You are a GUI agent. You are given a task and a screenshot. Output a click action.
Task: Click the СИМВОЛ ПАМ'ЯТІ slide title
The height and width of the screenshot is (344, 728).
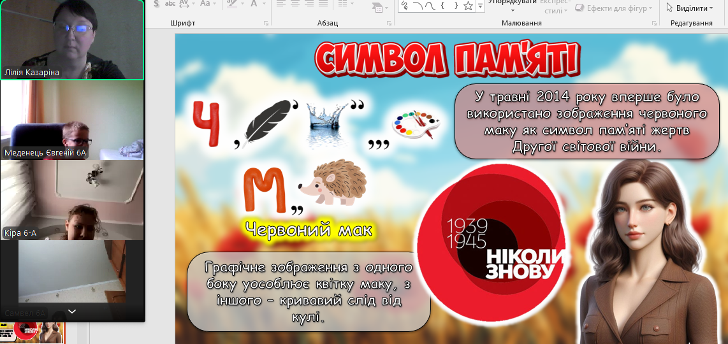[x=447, y=61]
